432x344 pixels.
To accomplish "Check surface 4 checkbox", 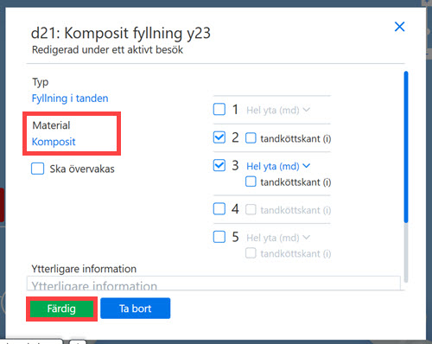I will [x=219, y=209].
